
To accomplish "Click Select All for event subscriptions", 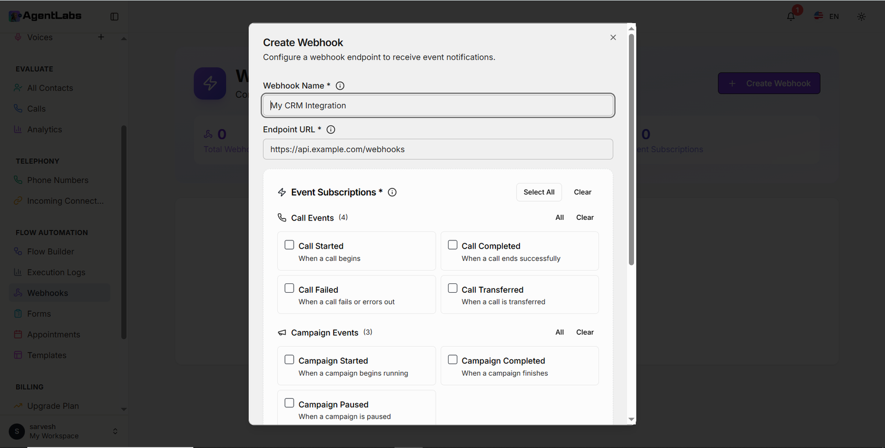I will click(x=538, y=192).
